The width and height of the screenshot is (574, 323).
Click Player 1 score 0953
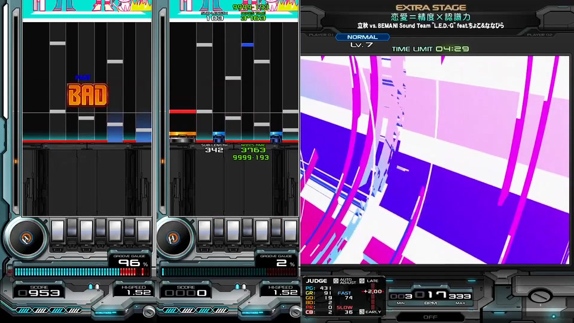click(x=39, y=293)
